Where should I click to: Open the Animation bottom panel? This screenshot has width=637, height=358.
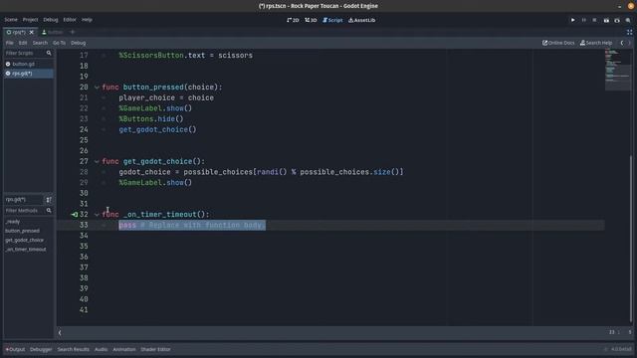(123, 349)
